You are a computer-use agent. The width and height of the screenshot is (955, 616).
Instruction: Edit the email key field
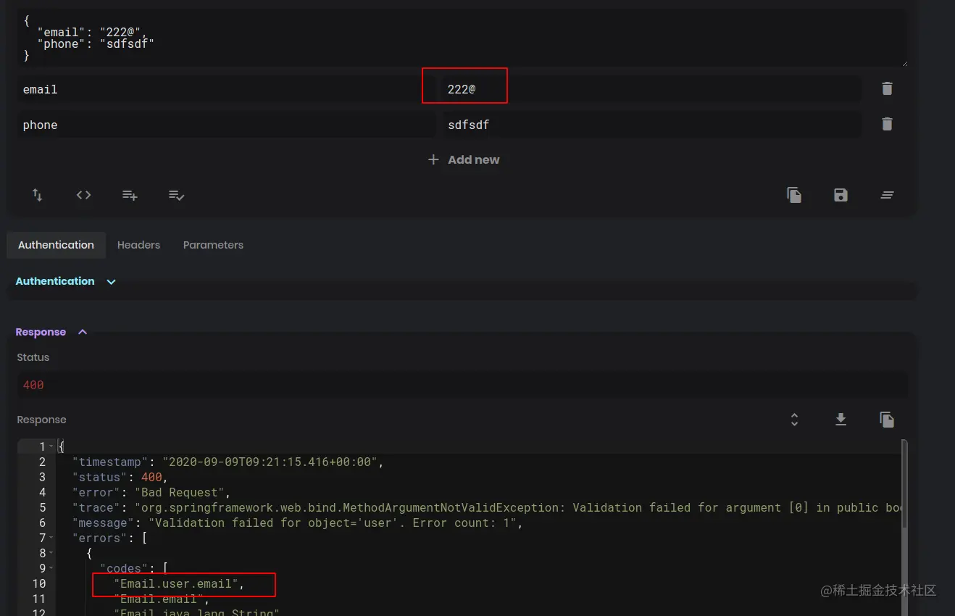[225, 89]
